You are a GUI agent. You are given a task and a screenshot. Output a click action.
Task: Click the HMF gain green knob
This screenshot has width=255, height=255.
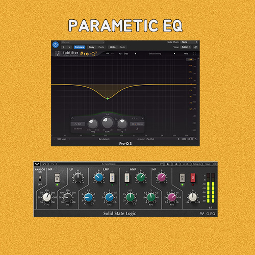(x=141, y=177)
